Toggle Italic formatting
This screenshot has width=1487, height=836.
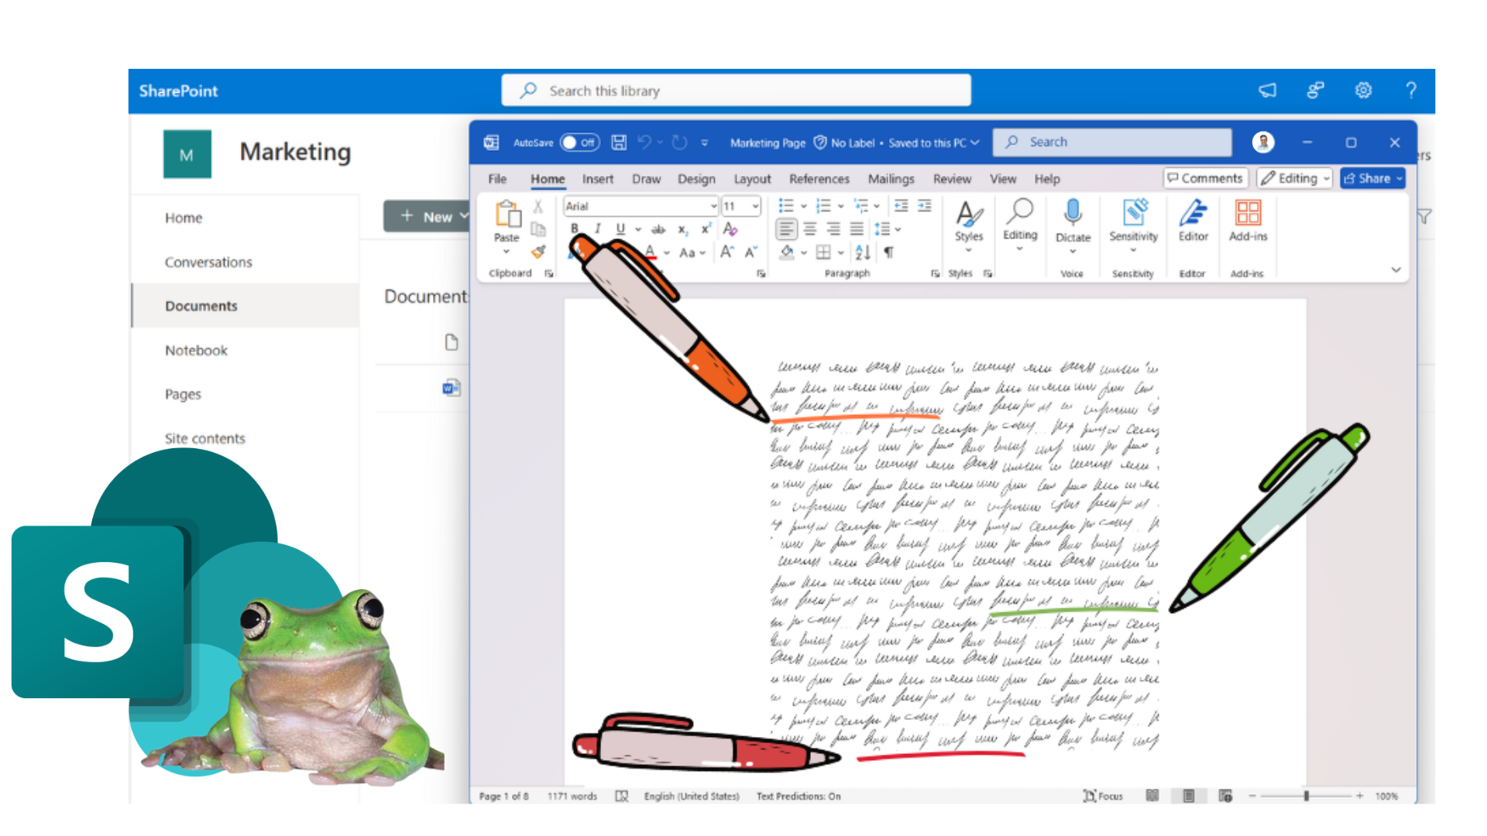pos(597,228)
